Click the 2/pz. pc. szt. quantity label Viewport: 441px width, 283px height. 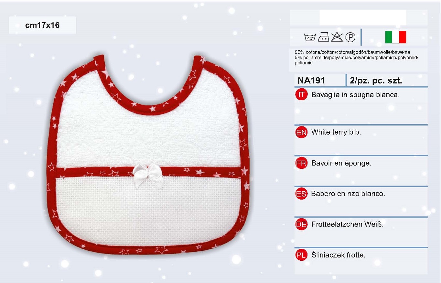click(x=376, y=81)
